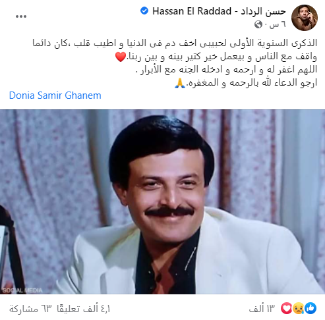Viewport: 325px width, 320px height.
Task: Click the blue thumbs-up Like reaction icon
Action: [310, 308]
